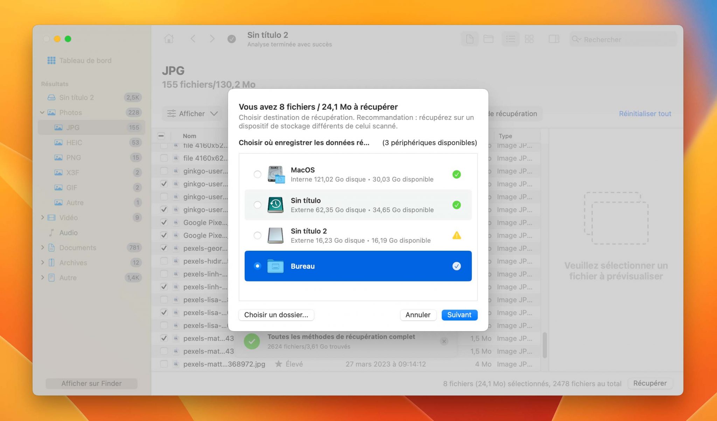Click Choisir un dossier button
This screenshot has width=717, height=421.
click(276, 315)
